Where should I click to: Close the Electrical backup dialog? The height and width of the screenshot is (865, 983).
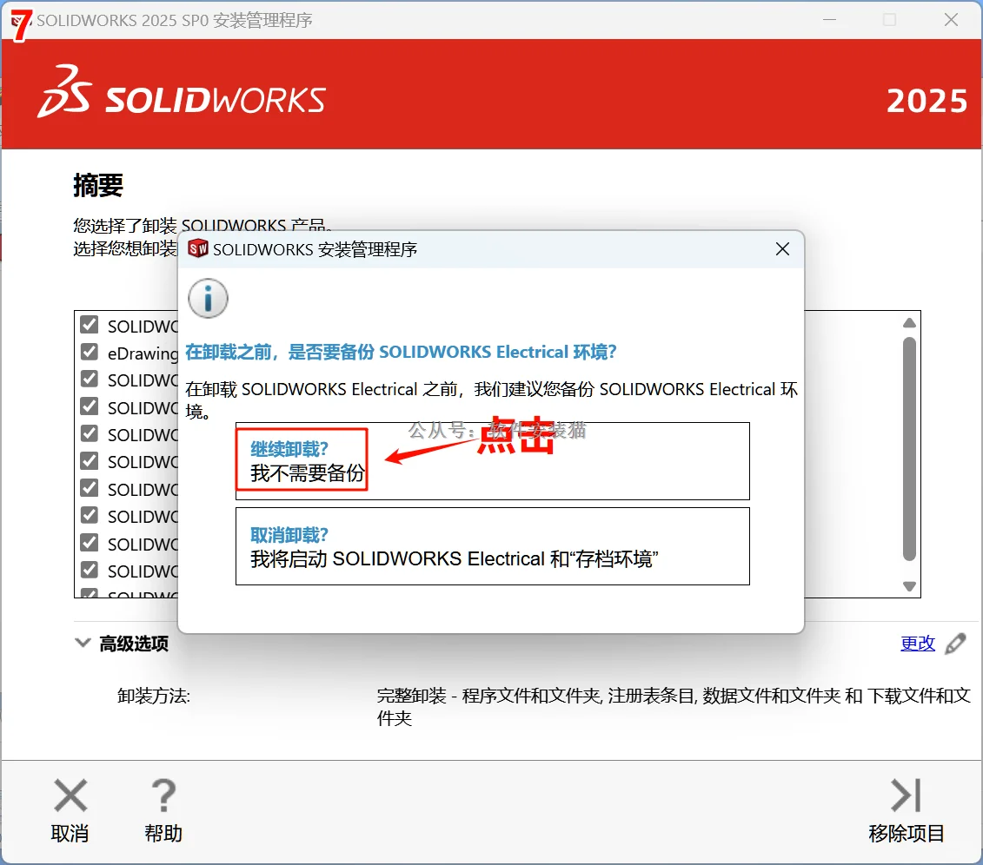click(781, 249)
